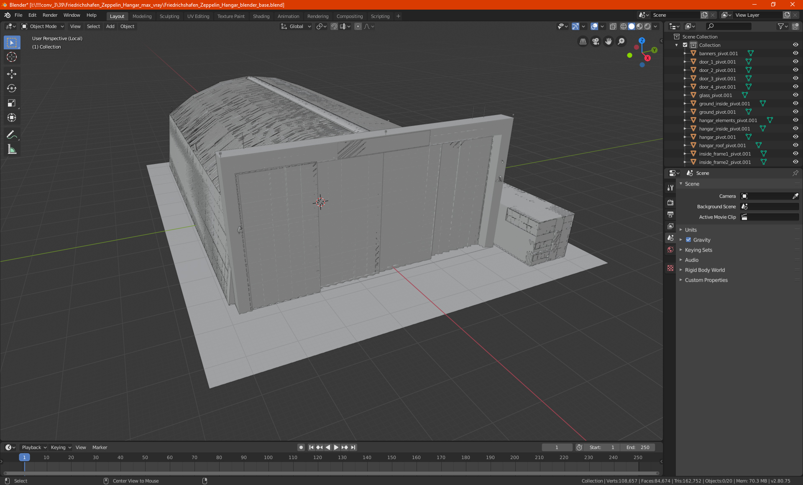The image size is (803, 485).
Task: Open the Texture properties tab
Action: click(670, 268)
